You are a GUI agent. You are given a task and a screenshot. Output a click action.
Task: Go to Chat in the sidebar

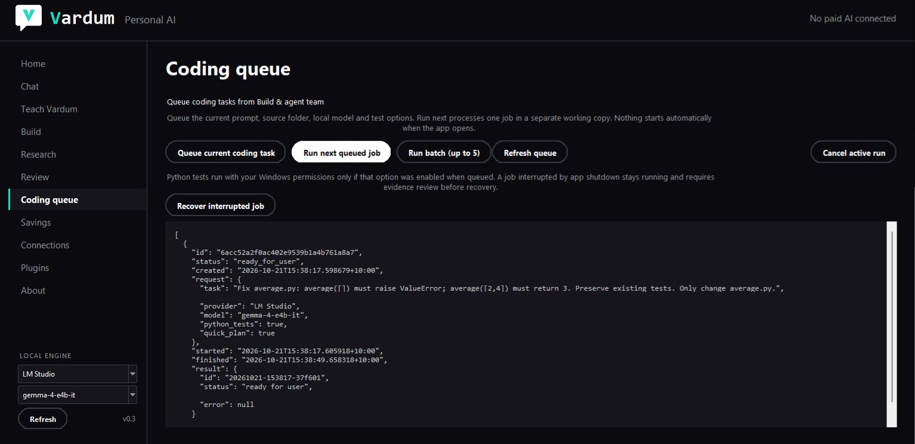click(30, 87)
